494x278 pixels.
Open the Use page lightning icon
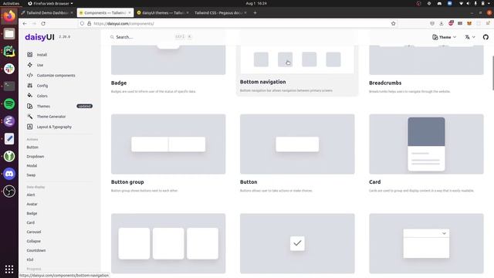(30, 65)
